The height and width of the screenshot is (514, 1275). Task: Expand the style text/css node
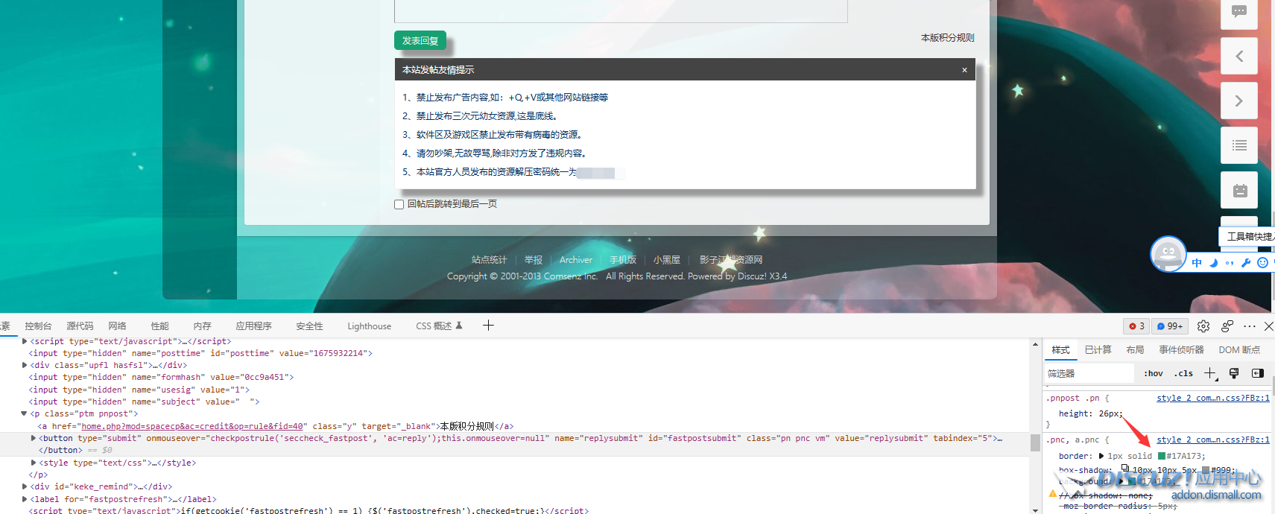34,463
